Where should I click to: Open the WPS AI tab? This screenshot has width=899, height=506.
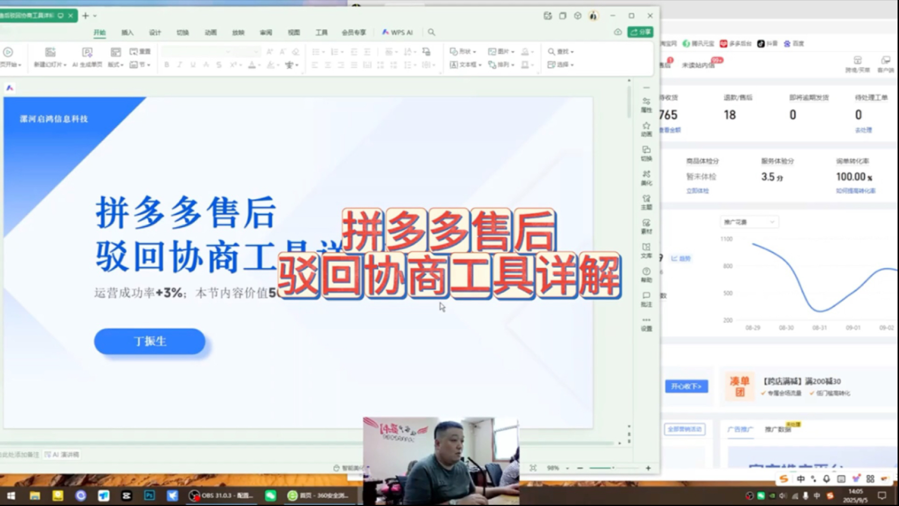point(397,32)
